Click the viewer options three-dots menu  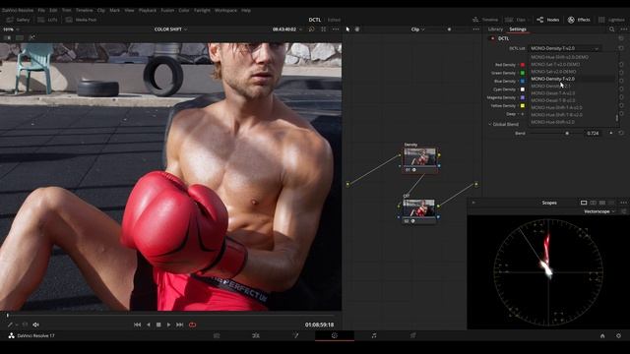[x=336, y=29]
